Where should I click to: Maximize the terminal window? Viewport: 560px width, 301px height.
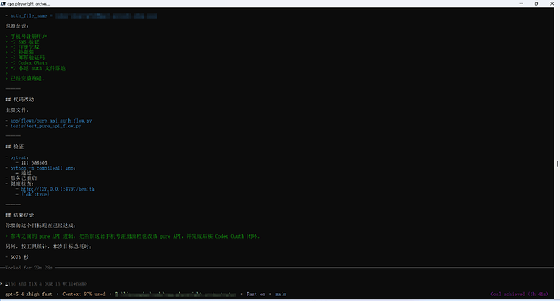(x=536, y=3)
